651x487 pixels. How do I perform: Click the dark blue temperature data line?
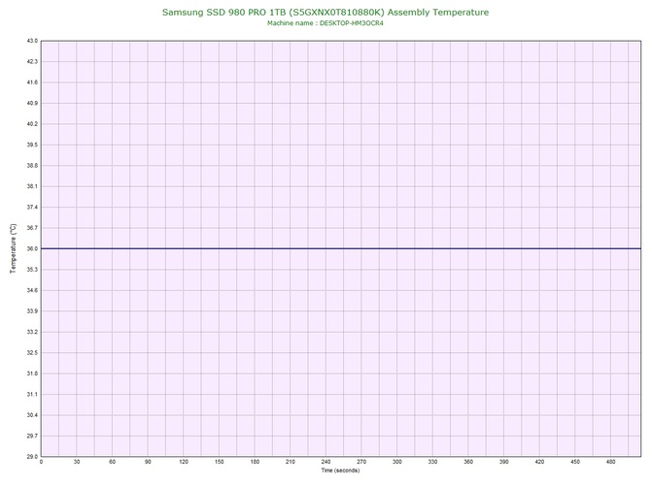[341, 248]
